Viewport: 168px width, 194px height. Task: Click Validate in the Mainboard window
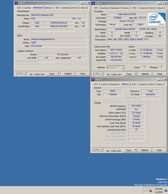pos(68,74)
